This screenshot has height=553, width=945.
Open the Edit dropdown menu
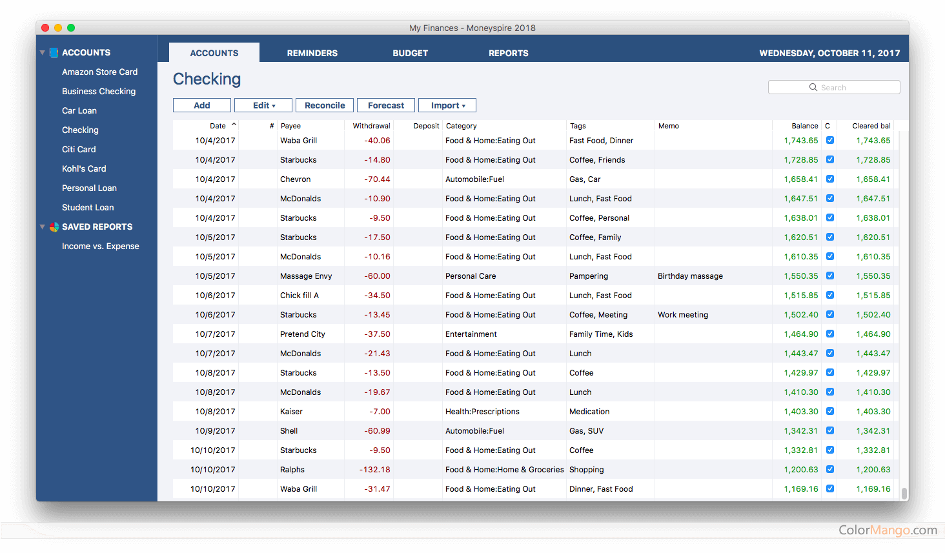pos(263,105)
